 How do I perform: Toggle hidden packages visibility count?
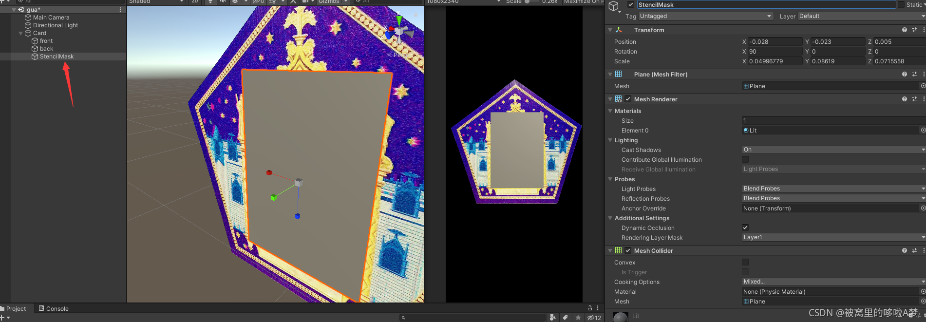click(x=594, y=318)
